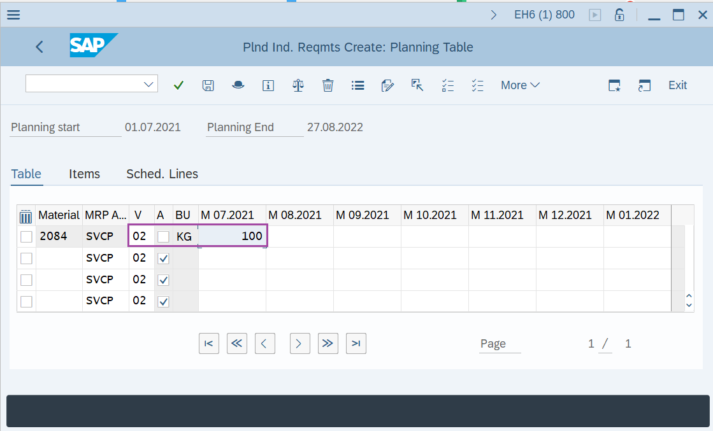
Task: Click the balance scale Units icon
Action: [298, 85]
